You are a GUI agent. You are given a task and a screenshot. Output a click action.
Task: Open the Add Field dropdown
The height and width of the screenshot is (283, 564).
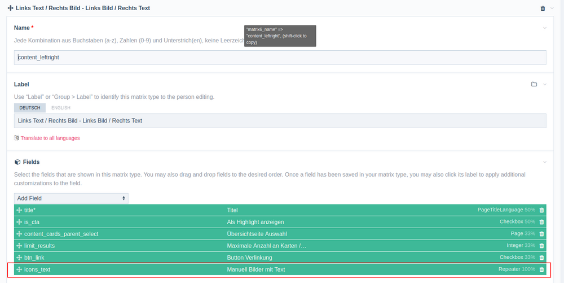pyautogui.click(x=71, y=198)
